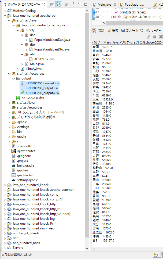Open the 問題 (Problems) tab
Screen dimensions: 163x259
pyautogui.click(x=98, y=31)
